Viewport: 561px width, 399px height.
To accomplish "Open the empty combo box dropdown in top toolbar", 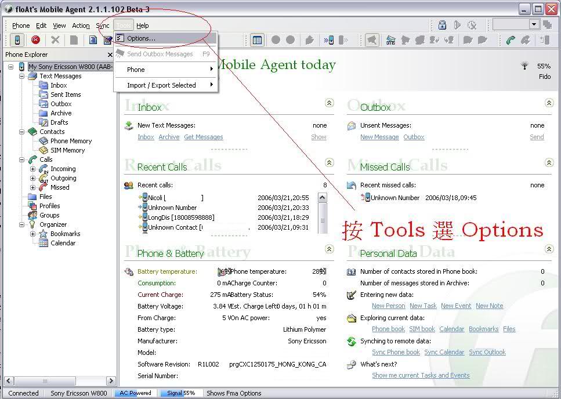I will [534, 24].
